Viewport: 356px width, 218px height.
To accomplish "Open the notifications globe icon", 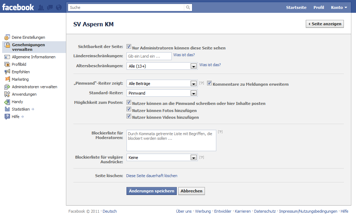I will (x=59, y=7).
